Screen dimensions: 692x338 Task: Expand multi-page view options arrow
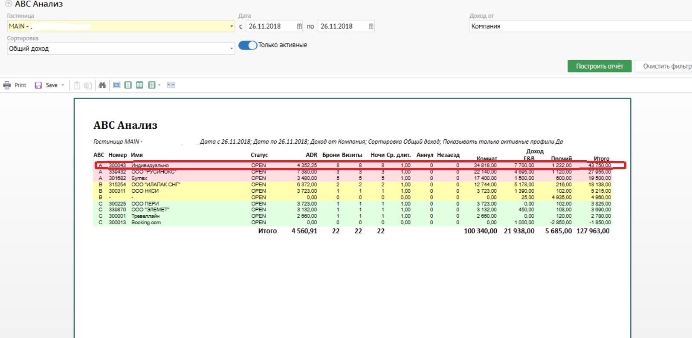(159, 85)
